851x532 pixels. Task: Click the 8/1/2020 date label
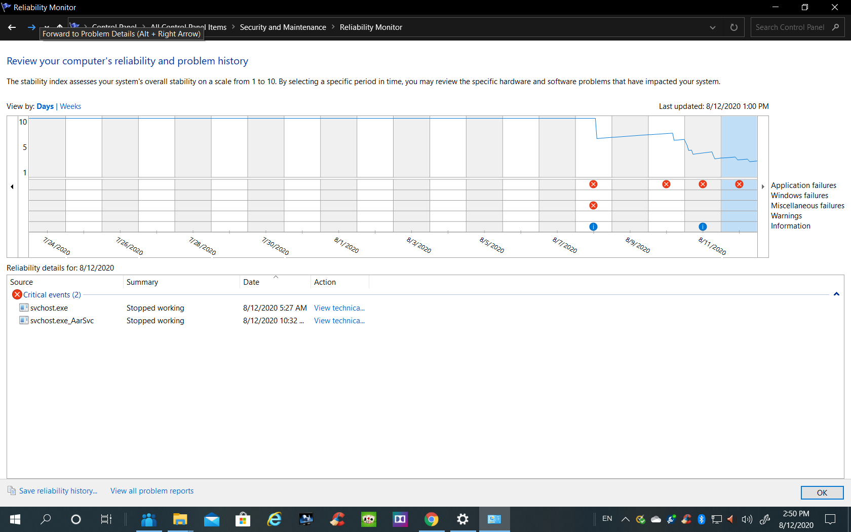point(346,245)
